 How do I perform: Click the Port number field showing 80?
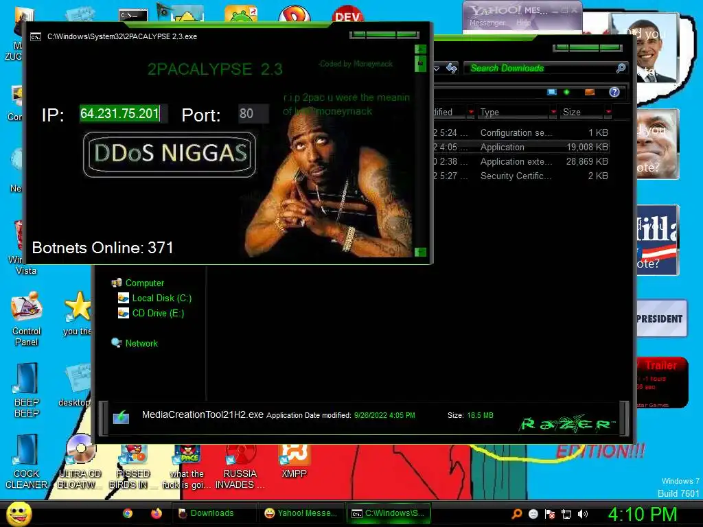253,113
